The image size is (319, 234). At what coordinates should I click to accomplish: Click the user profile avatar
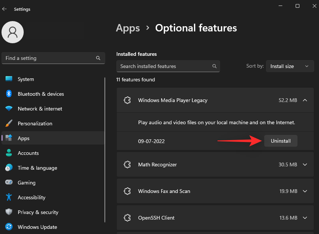[13, 32]
